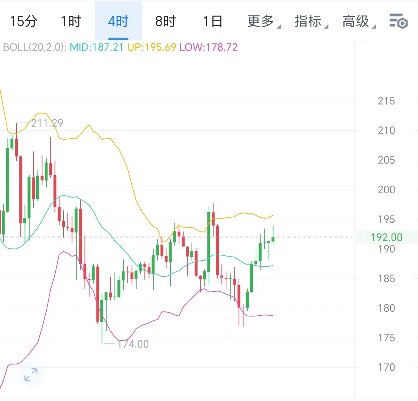Image resolution: width=418 pixels, height=401 pixels.
Task: Click the MID:187.21 value
Action: [96, 47]
